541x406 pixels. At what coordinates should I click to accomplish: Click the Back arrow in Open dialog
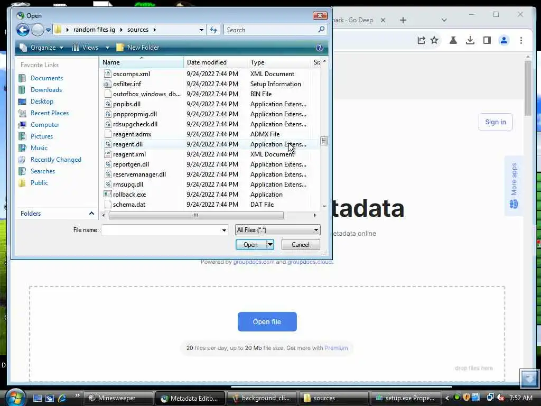(23, 30)
